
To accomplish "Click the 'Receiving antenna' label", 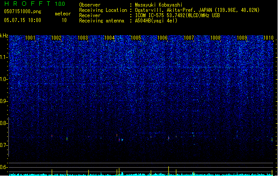I will coord(102,21).
